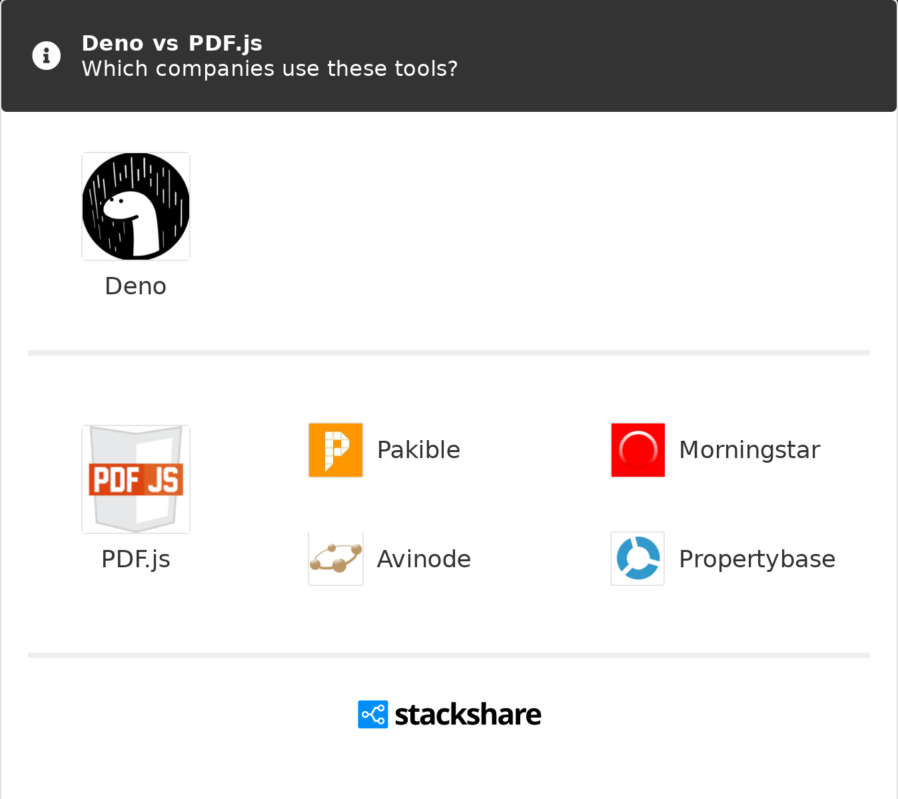The image size is (898, 799).
Task: Click the Deno dinosaur logo
Action: [x=136, y=206]
